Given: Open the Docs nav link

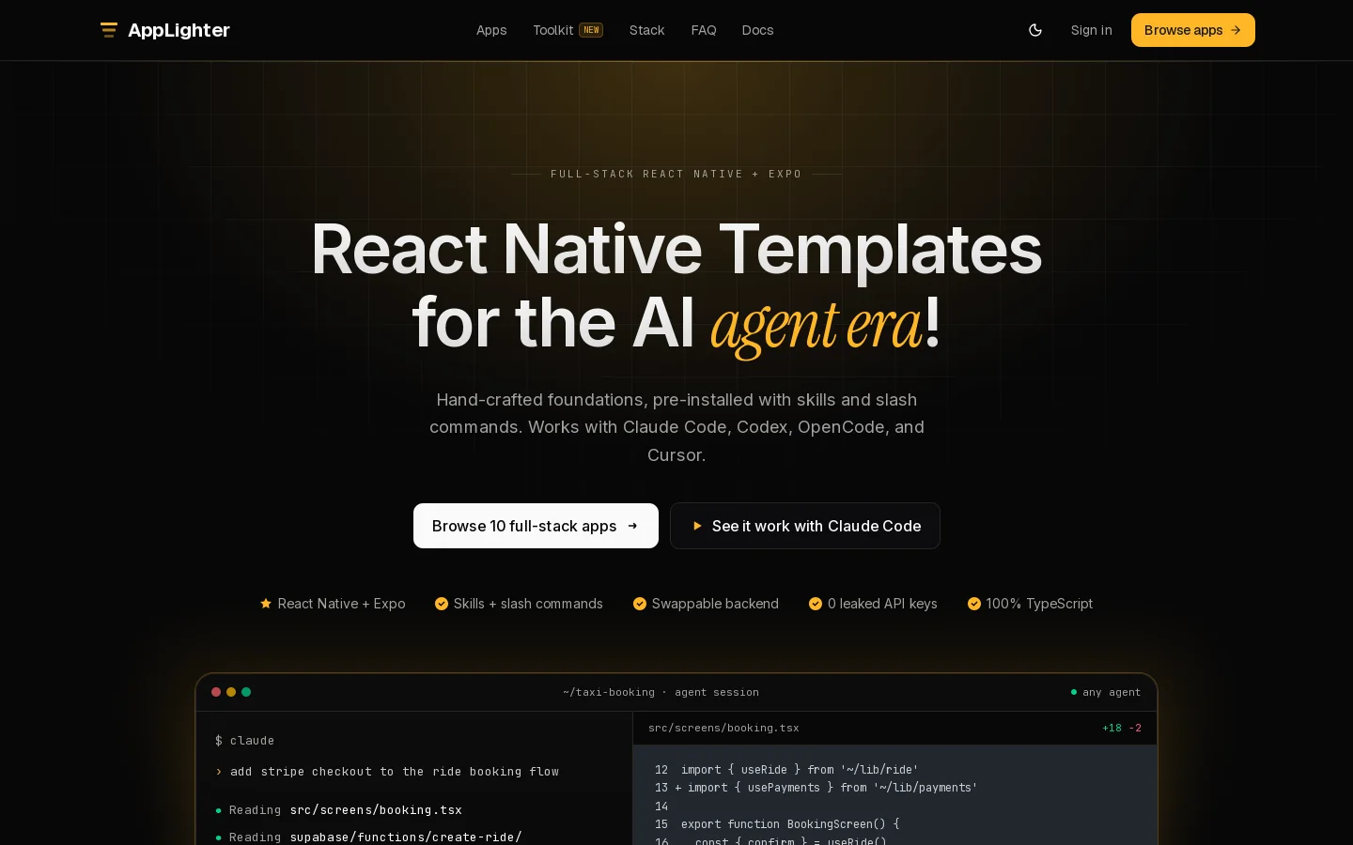Looking at the screenshot, I should click(757, 30).
